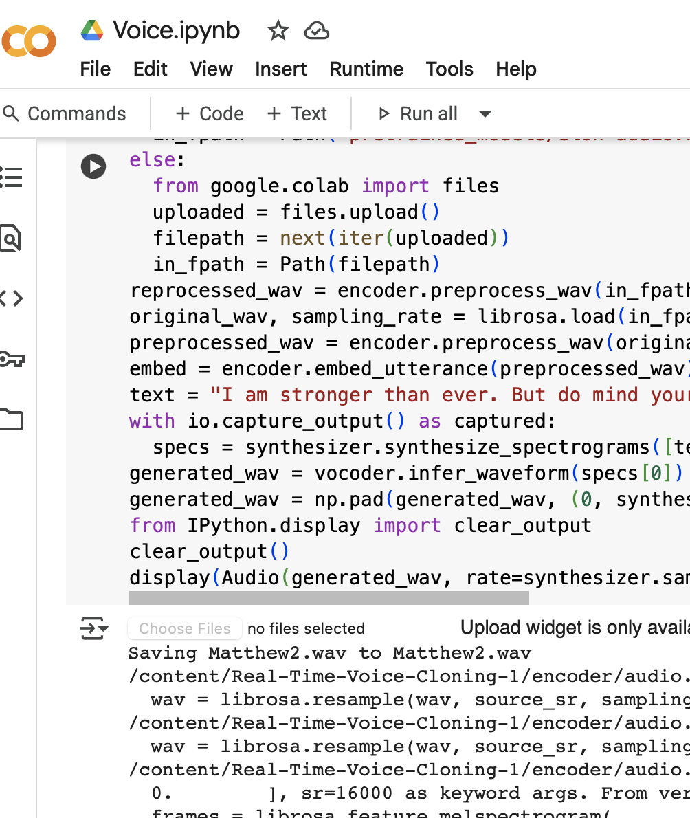Run the code cell play button
Screen dimensions: 690x818
(x=93, y=167)
